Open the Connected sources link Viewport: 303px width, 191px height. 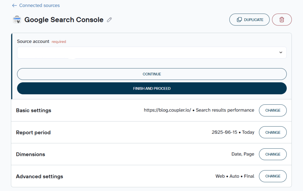(39, 5)
